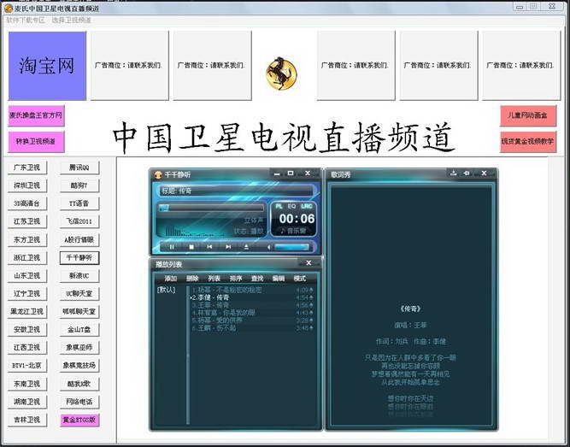Select the [默认] default playlist
Image resolution: width=570 pixels, height=447 pixels.
click(x=166, y=290)
